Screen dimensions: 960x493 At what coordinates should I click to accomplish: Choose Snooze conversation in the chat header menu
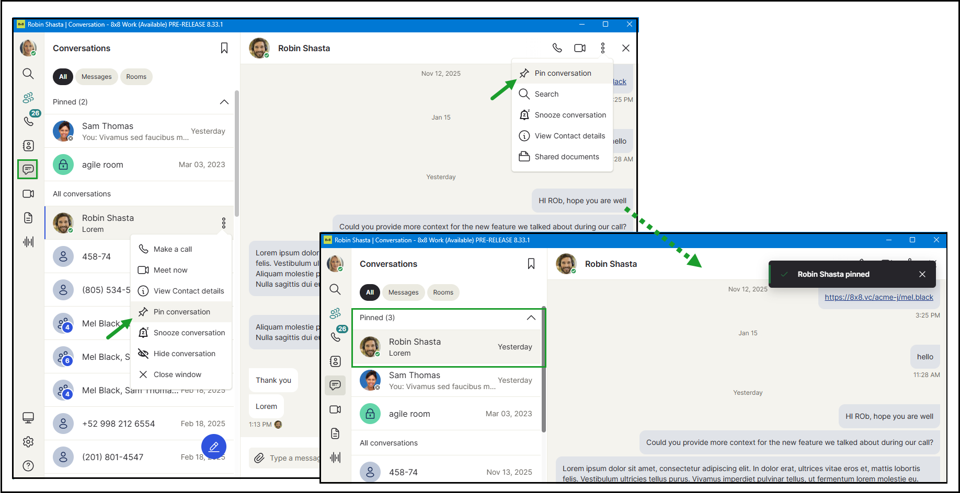(562, 115)
